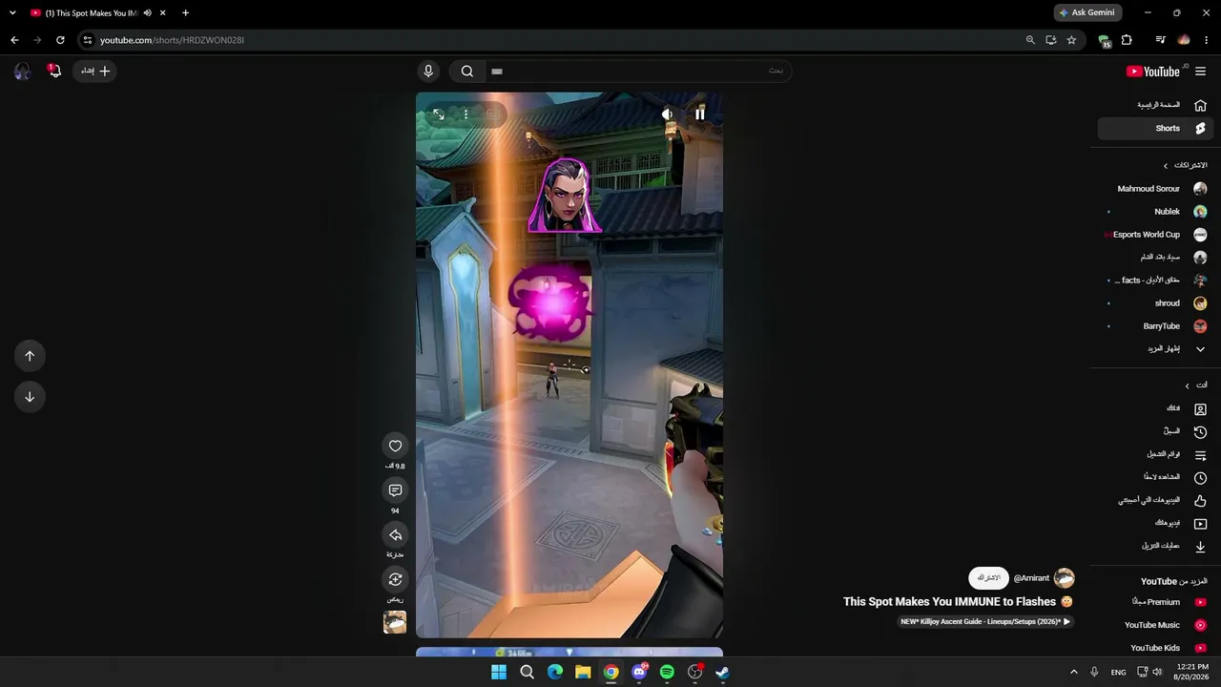Screen dimensions: 1221x687
Task: Open the ENG language switcher
Action: [x=1118, y=672]
